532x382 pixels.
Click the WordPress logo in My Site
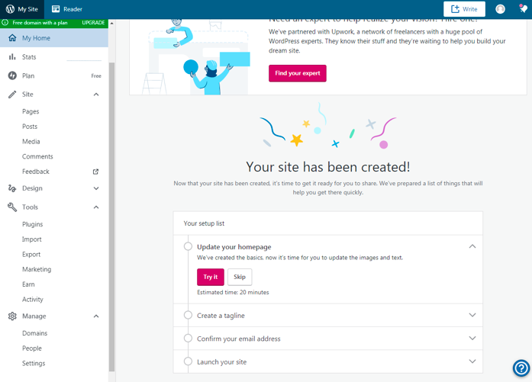pyautogui.click(x=10, y=9)
